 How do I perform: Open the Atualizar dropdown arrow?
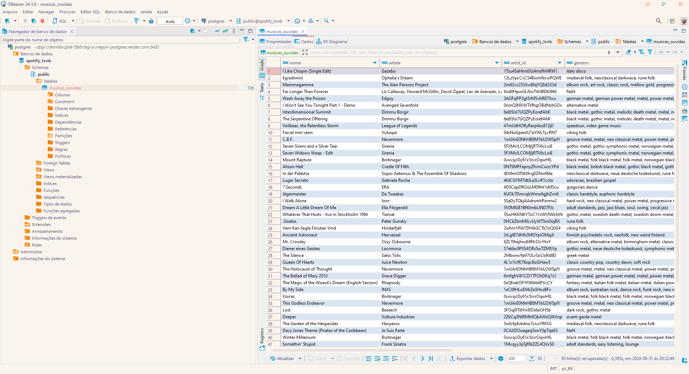tap(300, 359)
